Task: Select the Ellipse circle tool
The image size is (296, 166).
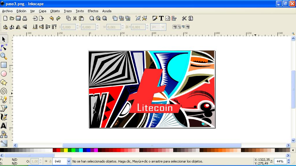Action: [4, 74]
